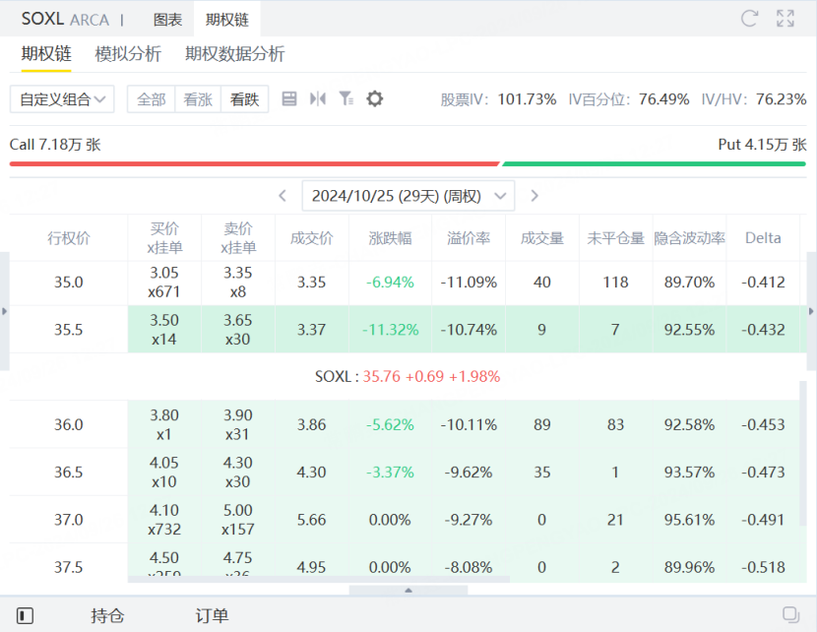Click the red Call volume bar

click(x=254, y=163)
